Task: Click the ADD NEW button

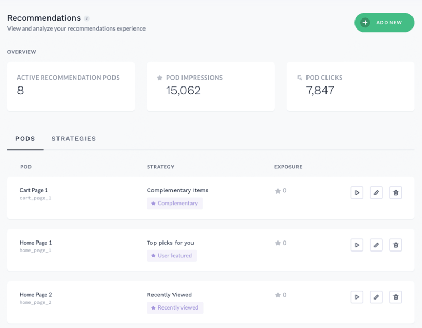Action: [x=384, y=23]
